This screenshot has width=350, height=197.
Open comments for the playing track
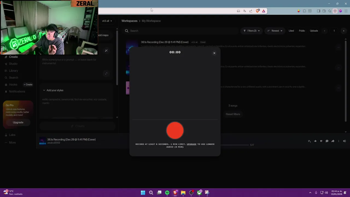point(327,141)
